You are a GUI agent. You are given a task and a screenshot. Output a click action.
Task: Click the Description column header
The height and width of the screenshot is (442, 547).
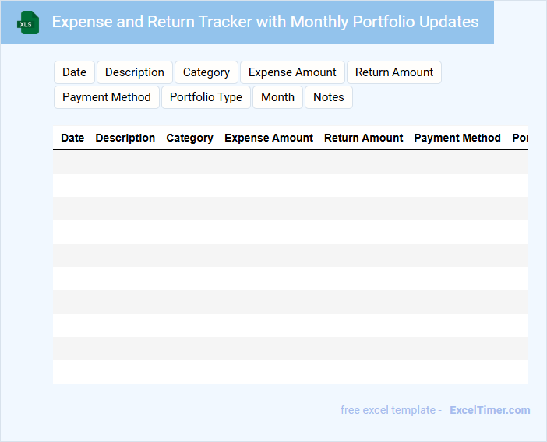125,138
